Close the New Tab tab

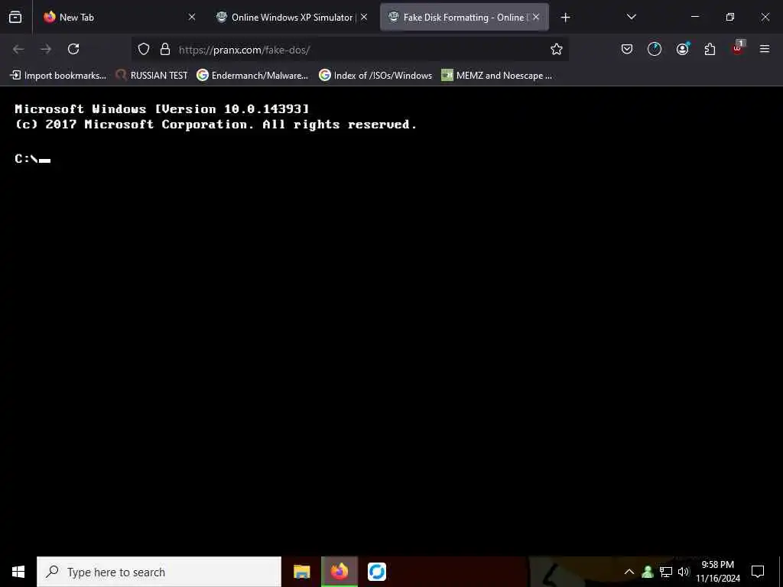tap(192, 17)
